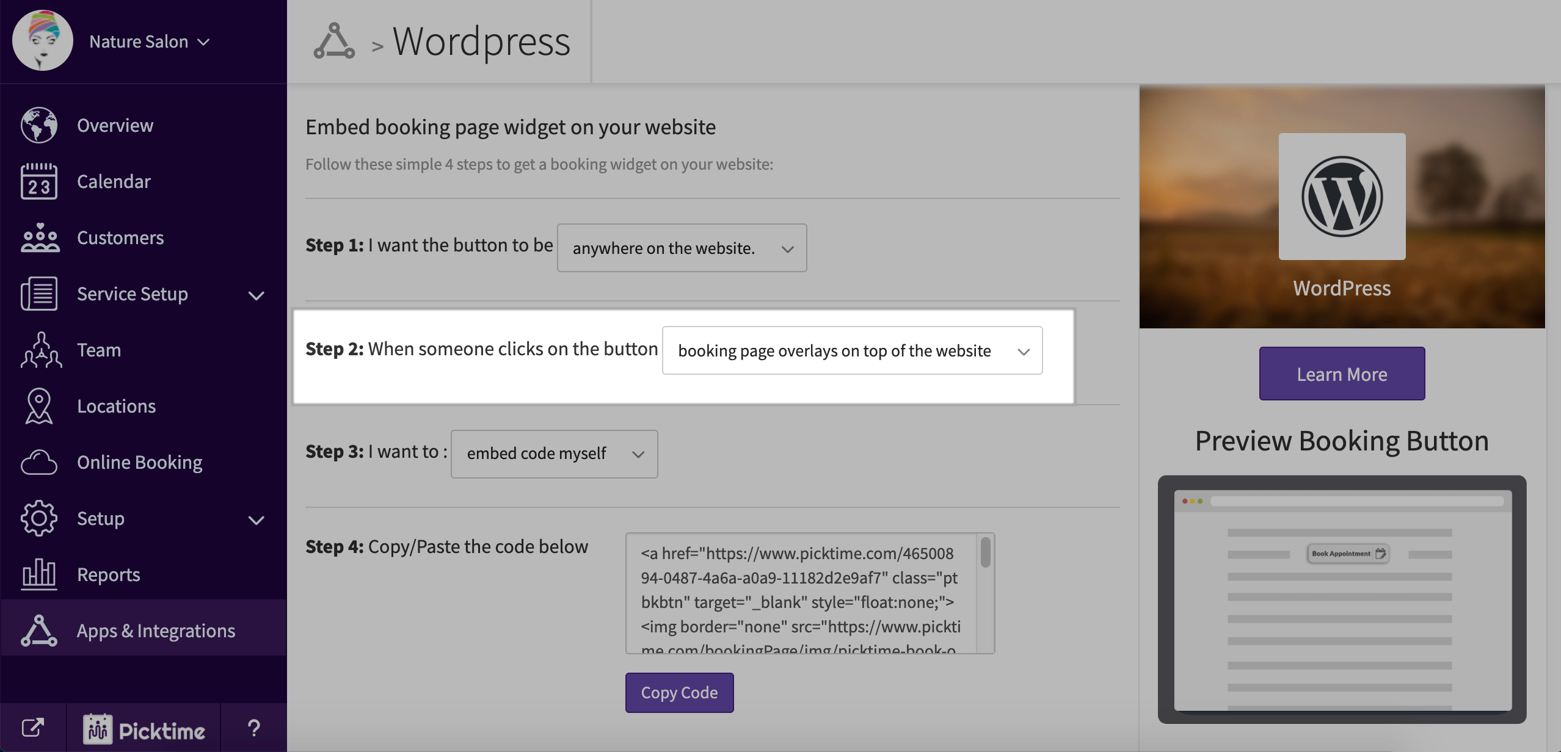Image resolution: width=1561 pixels, height=752 pixels.
Task: Open the Nature Salon account dropdown
Action: tap(150, 42)
